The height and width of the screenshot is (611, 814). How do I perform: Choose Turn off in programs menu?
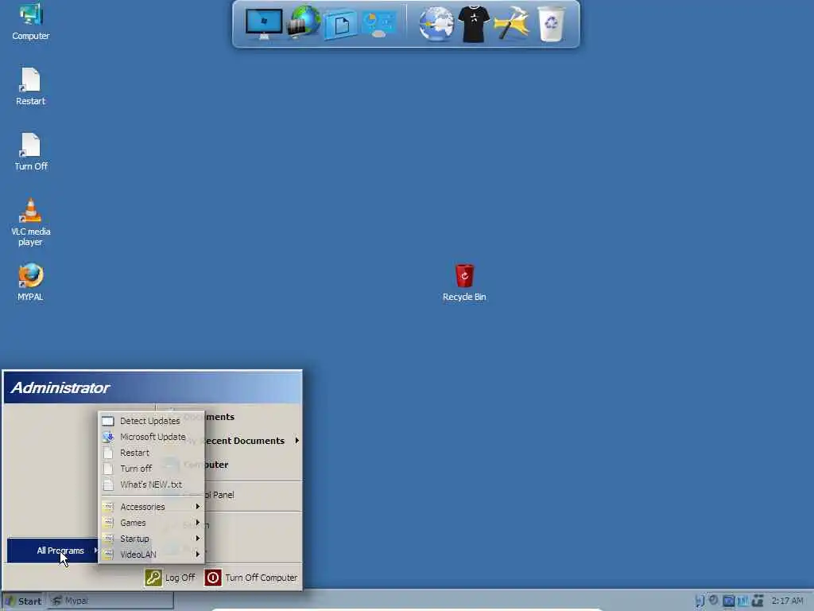(x=152, y=469)
